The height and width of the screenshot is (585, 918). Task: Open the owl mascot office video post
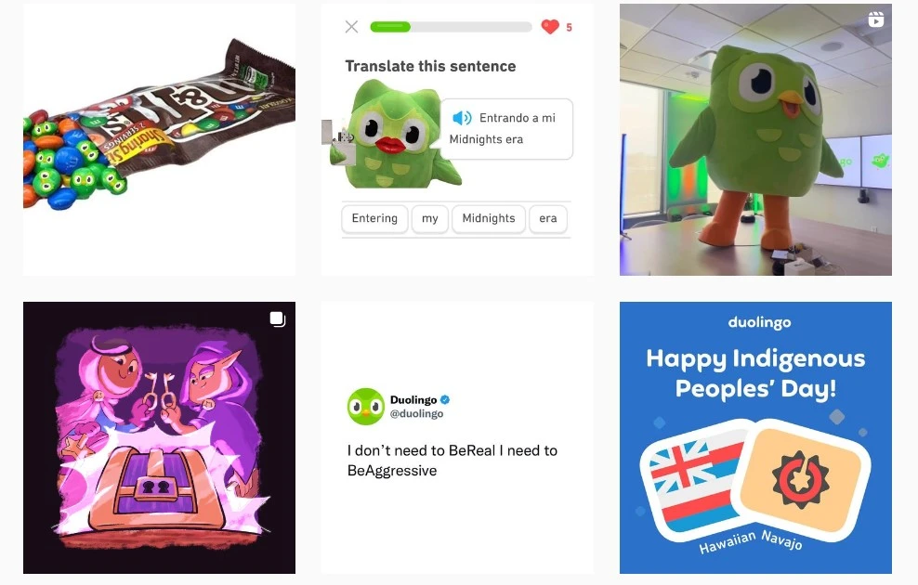(755, 139)
